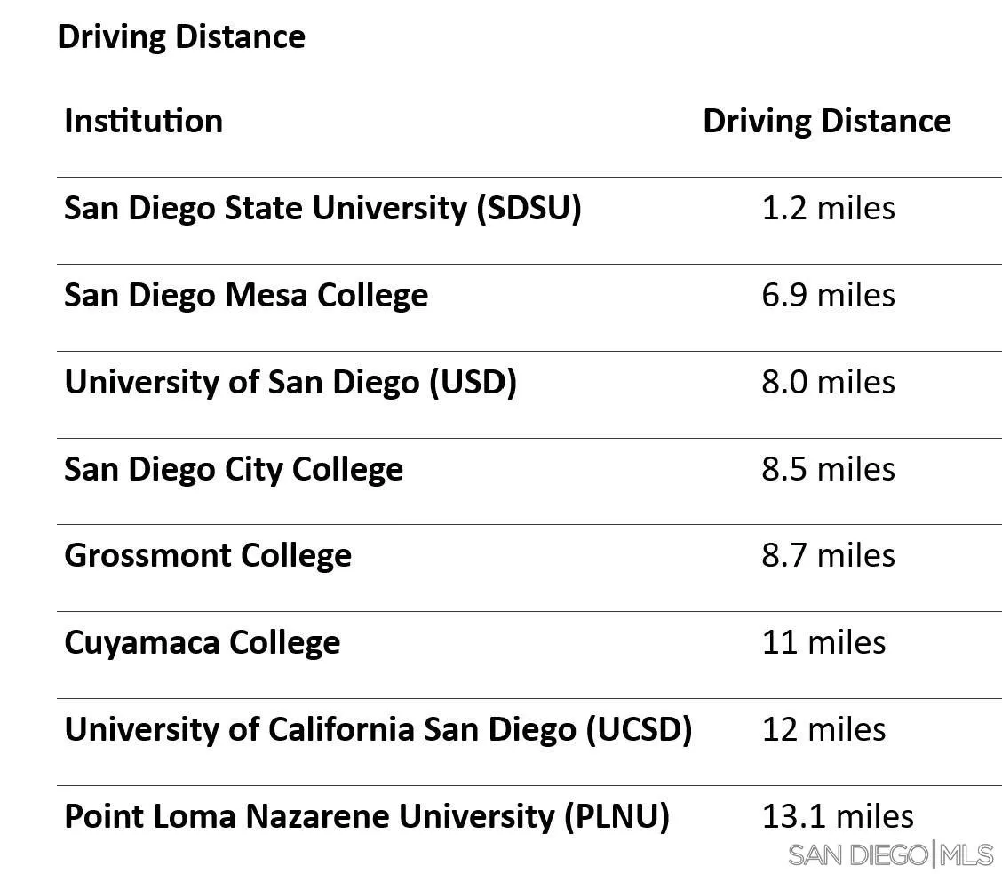Select the Driving Distance column header
Image resolution: width=1002 pixels, height=874 pixels.
pos(827,122)
